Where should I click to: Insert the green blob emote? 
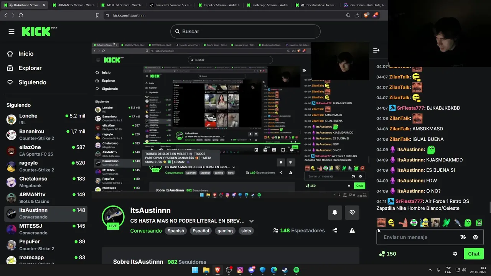pyautogui.click(x=468, y=222)
